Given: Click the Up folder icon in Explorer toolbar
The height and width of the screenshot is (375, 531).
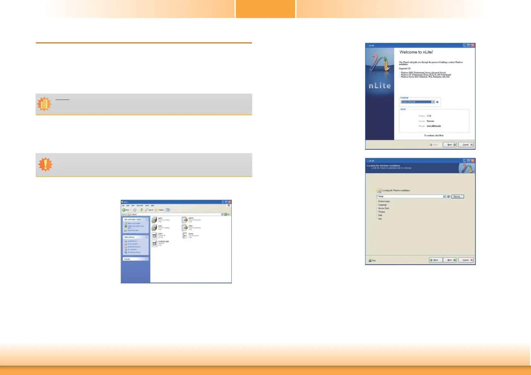Looking at the screenshot, I should [x=141, y=210].
